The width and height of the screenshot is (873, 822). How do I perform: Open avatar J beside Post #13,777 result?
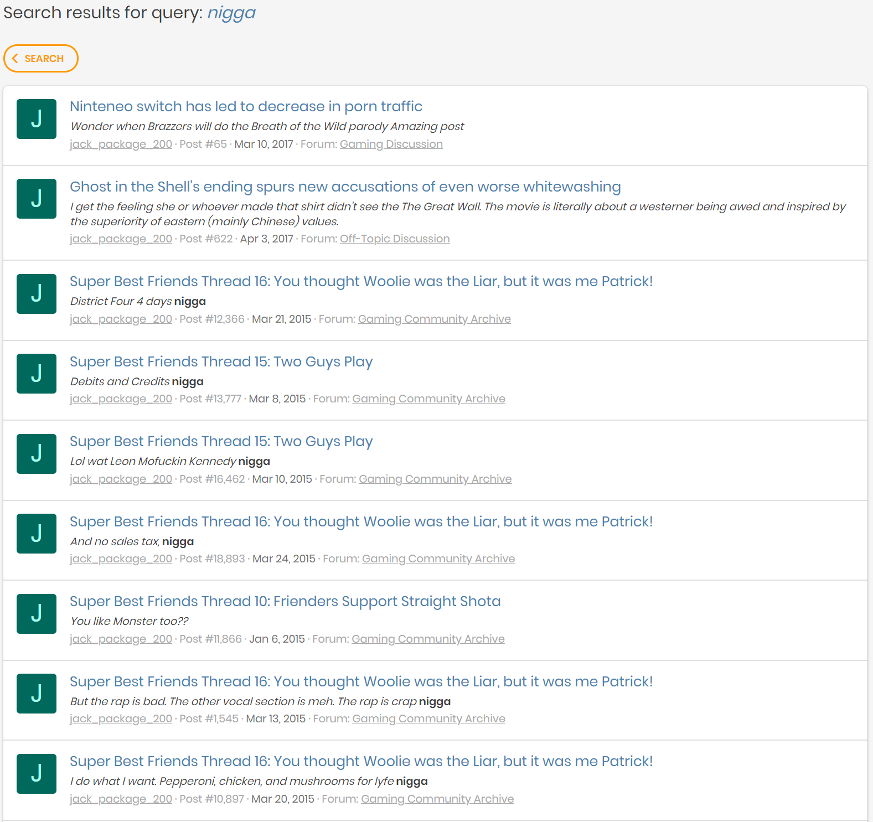point(37,374)
